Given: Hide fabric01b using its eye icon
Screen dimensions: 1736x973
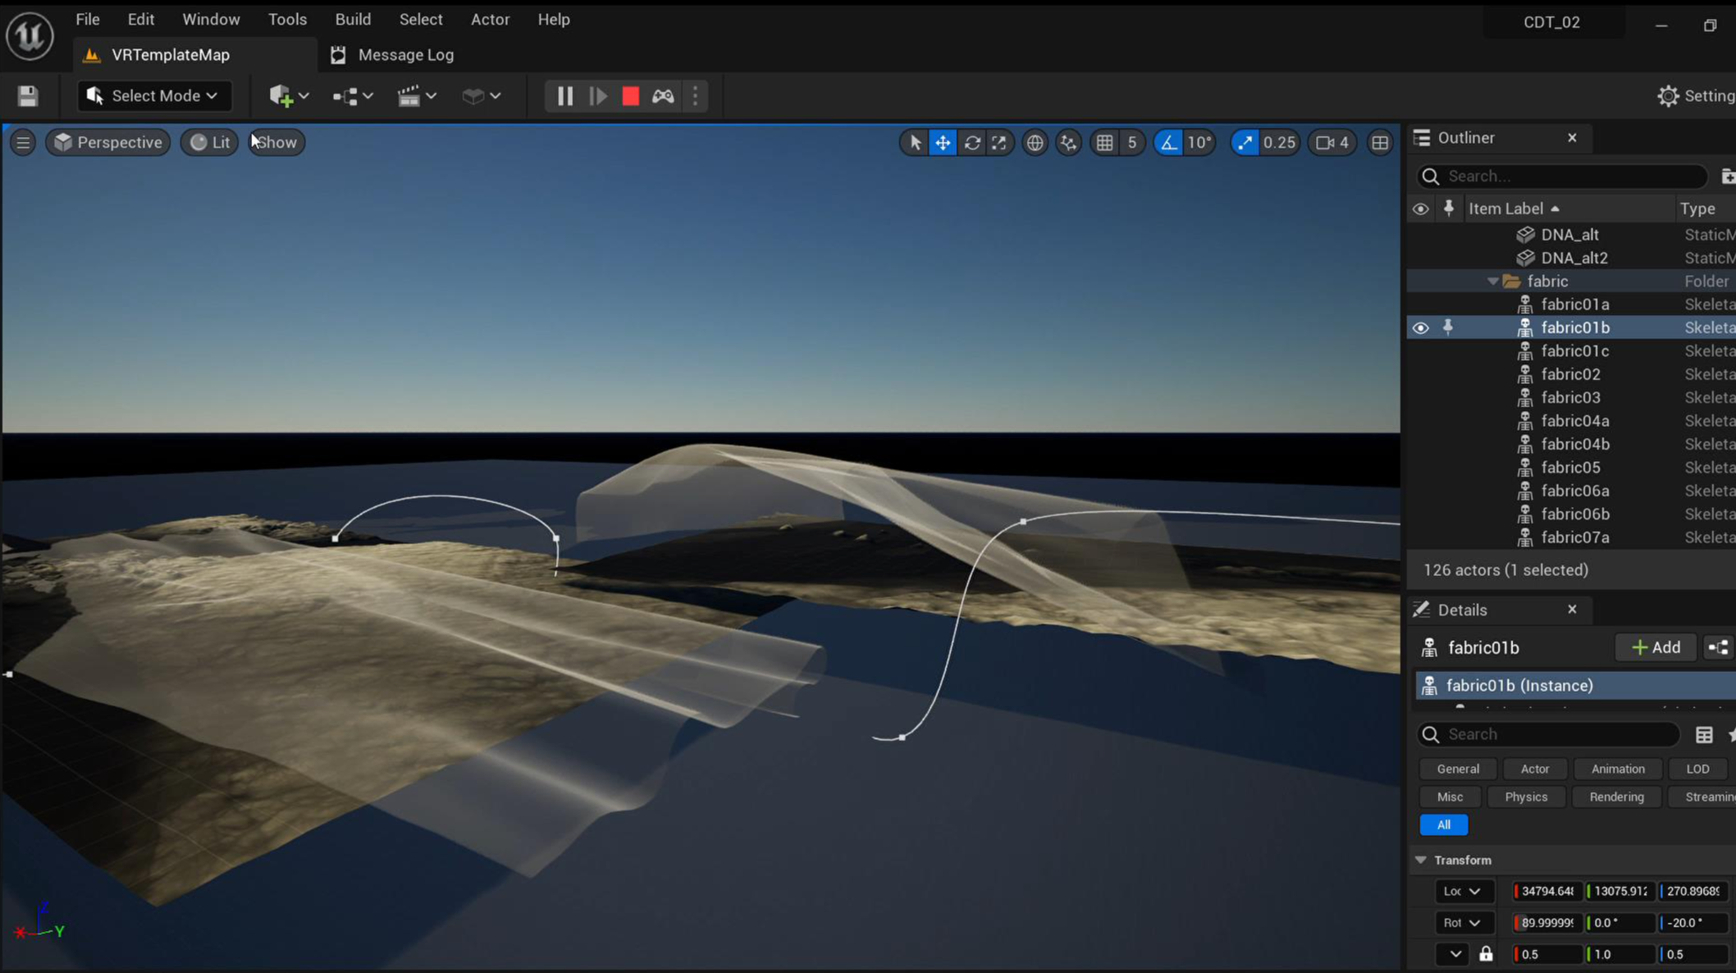Looking at the screenshot, I should tap(1420, 327).
